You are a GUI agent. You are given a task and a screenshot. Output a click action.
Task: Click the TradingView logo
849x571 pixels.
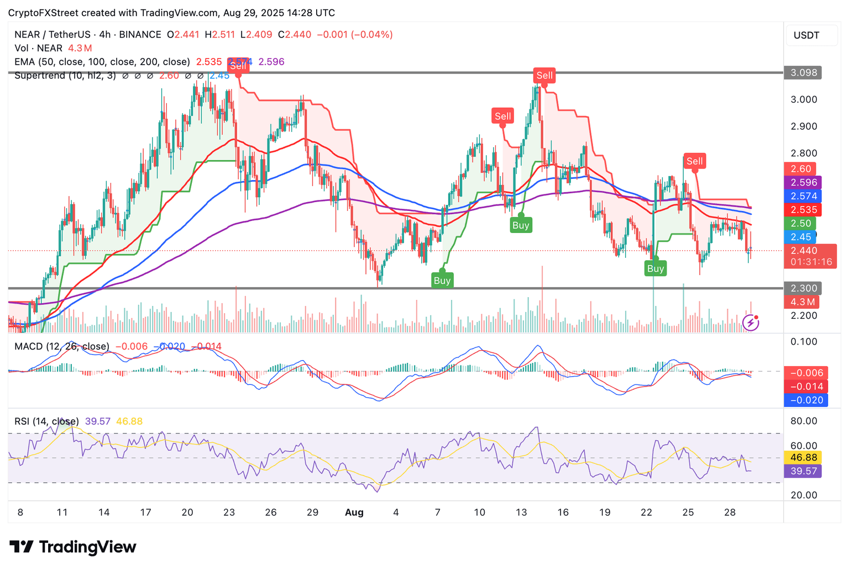click(73, 547)
